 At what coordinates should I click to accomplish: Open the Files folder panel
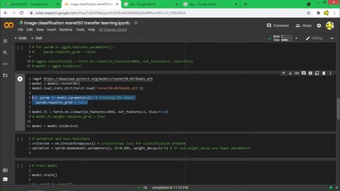pos(5,75)
